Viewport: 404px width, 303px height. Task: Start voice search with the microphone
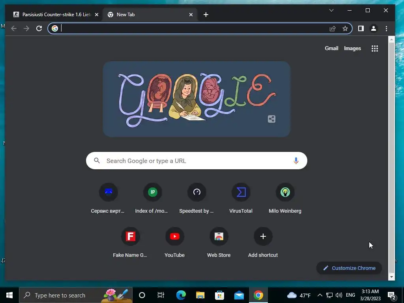[296, 161]
